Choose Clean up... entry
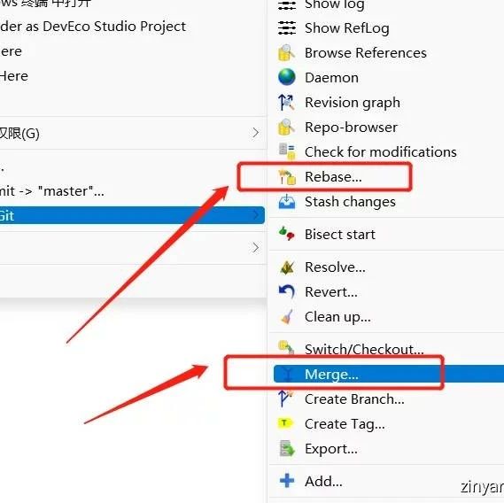Viewport: 504px width, 503px height. 337,317
